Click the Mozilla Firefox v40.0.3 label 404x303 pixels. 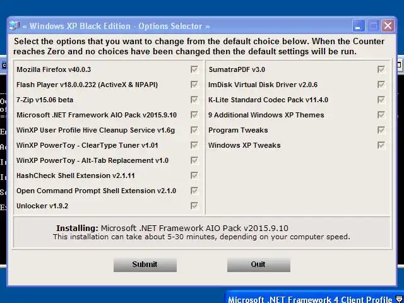point(54,69)
